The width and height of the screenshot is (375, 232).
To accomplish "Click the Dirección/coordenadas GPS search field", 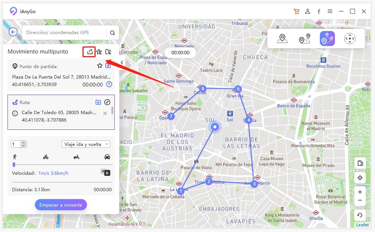I will pyautogui.click(x=64, y=33).
